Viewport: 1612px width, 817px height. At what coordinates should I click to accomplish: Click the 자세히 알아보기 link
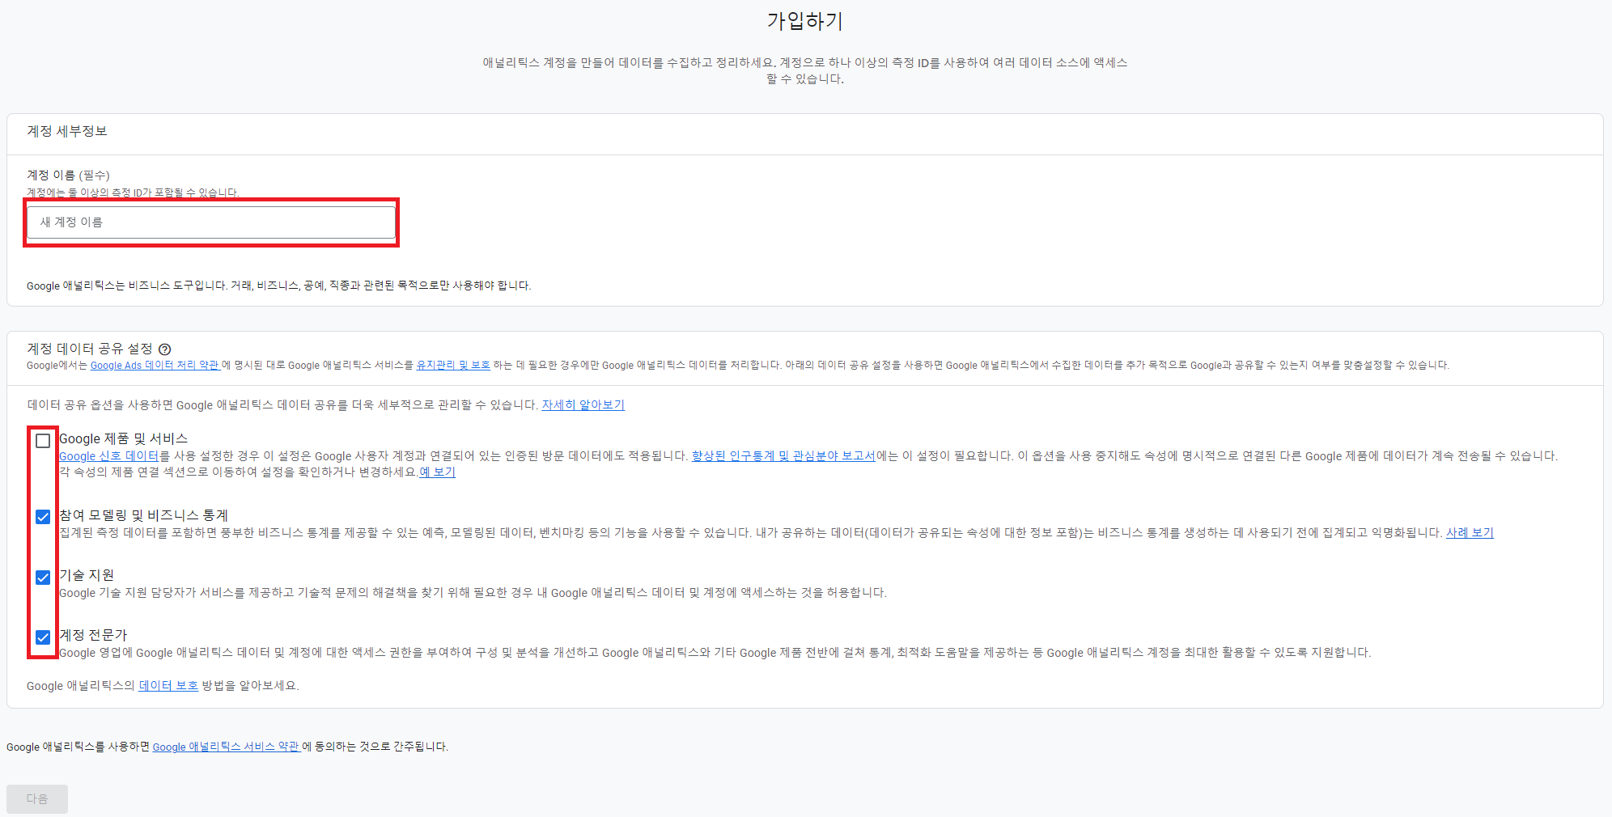pos(584,404)
